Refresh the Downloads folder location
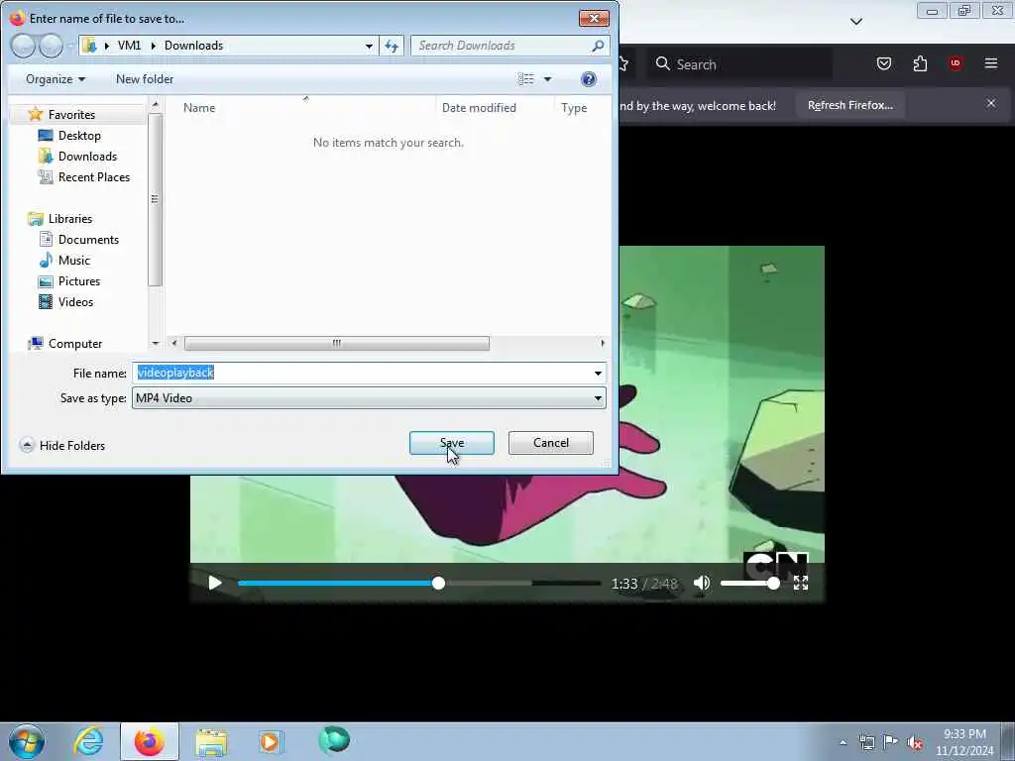The width and height of the screenshot is (1015, 761). 392,46
